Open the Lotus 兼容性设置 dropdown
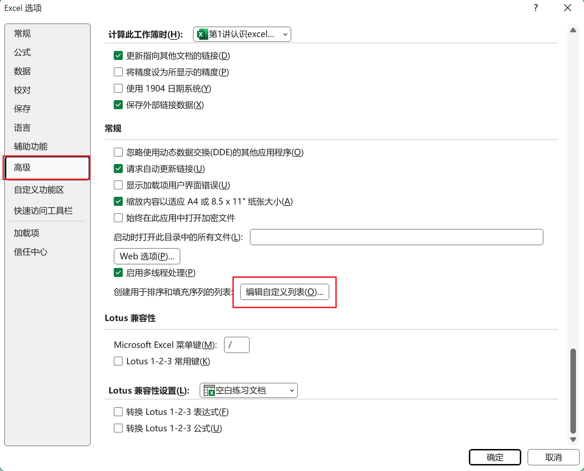The height and width of the screenshot is (471, 584). (x=292, y=390)
